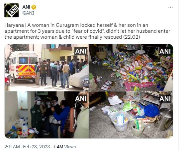Viewport: 180px width, 151px height.
Task: Open the photo with blue lid and buckets
Action: click(131, 115)
